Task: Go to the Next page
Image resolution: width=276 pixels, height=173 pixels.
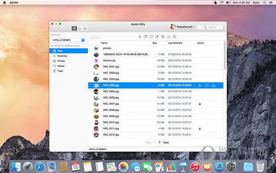Action: click(x=166, y=143)
